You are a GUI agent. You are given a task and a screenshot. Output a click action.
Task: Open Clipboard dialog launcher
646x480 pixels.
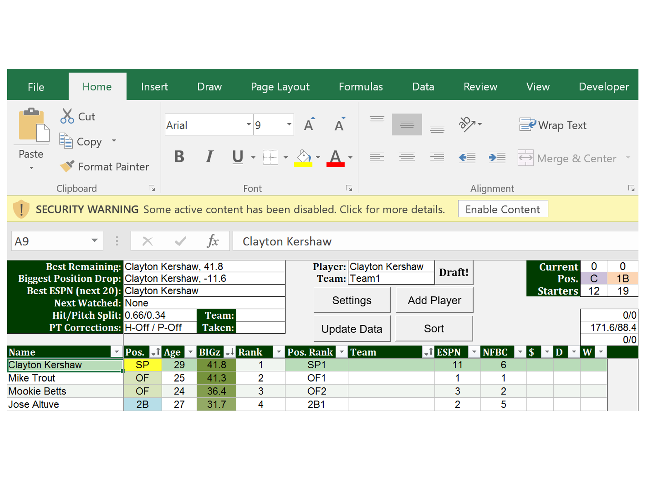click(152, 188)
